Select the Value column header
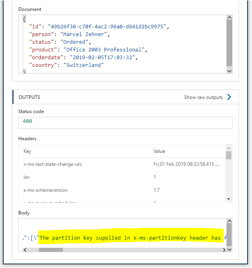The image size is (252, 268). click(159, 151)
